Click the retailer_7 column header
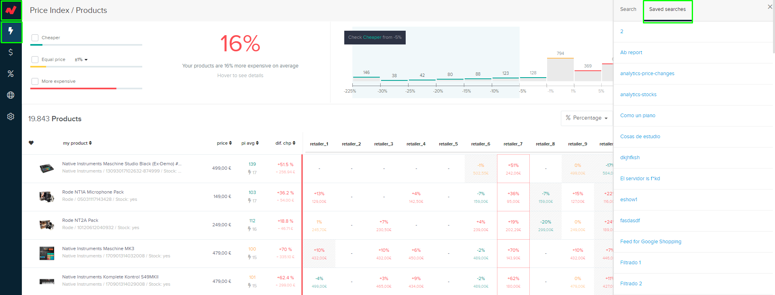 [x=513, y=144]
